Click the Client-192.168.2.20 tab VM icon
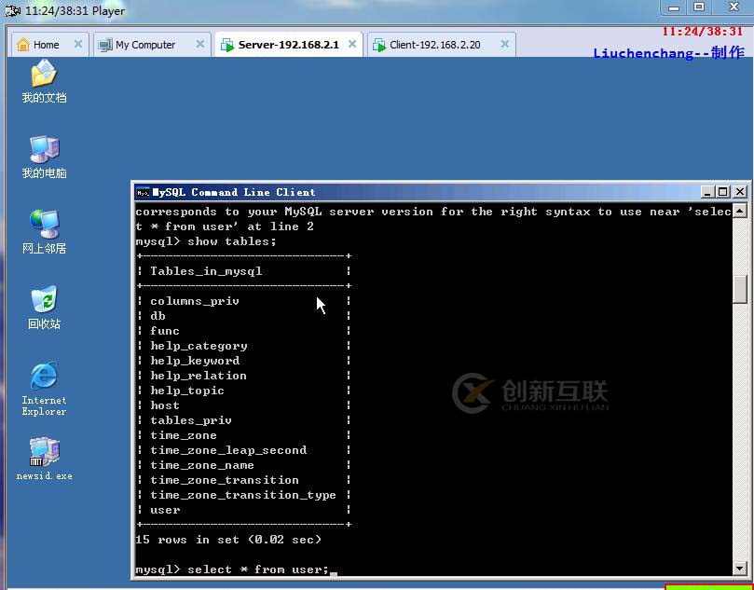 point(379,45)
